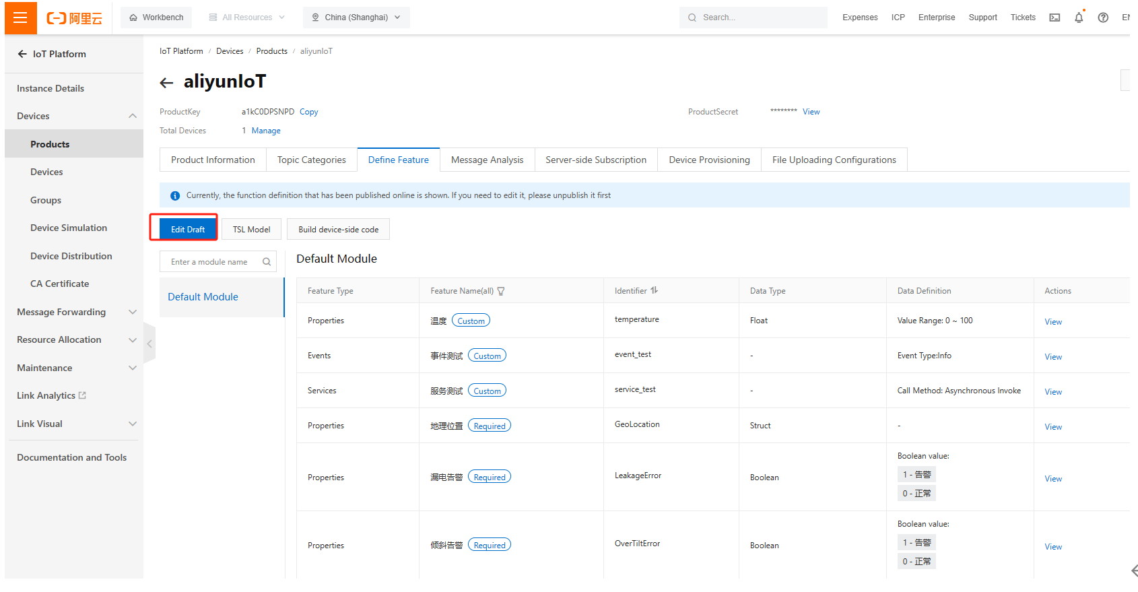The height and width of the screenshot is (592, 1138).
Task: Launch Cloud Shell terminal icon
Action: pyautogui.click(x=1055, y=18)
